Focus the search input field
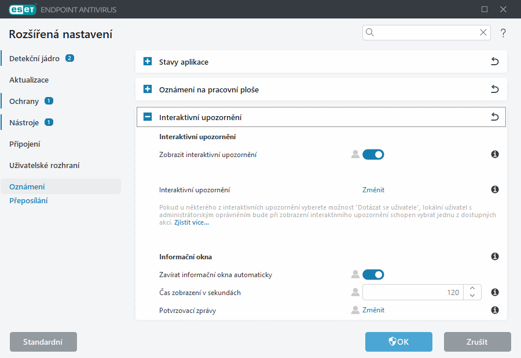Image resolution: width=521 pixels, height=358 pixels. tap(426, 32)
